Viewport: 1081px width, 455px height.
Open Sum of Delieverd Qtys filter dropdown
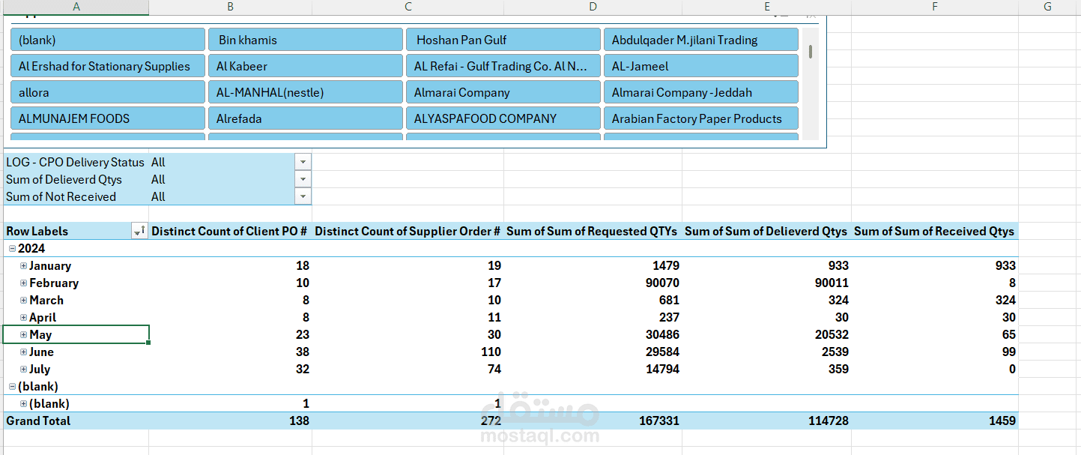point(303,179)
